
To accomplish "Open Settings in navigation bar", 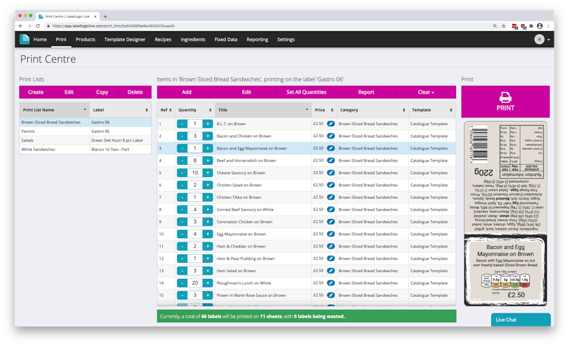I will point(286,39).
